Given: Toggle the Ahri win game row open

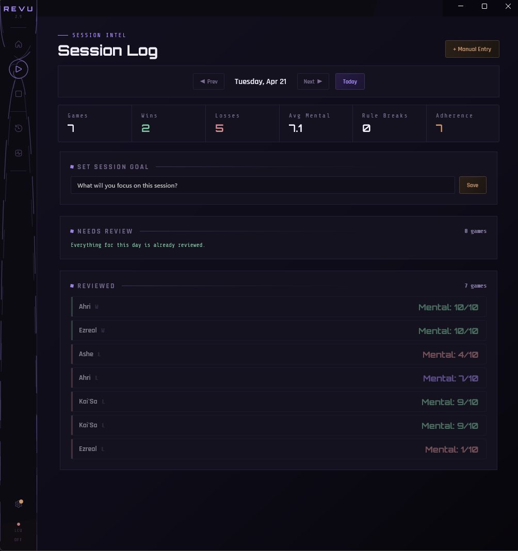Looking at the screenshot, I should [279, 306].
